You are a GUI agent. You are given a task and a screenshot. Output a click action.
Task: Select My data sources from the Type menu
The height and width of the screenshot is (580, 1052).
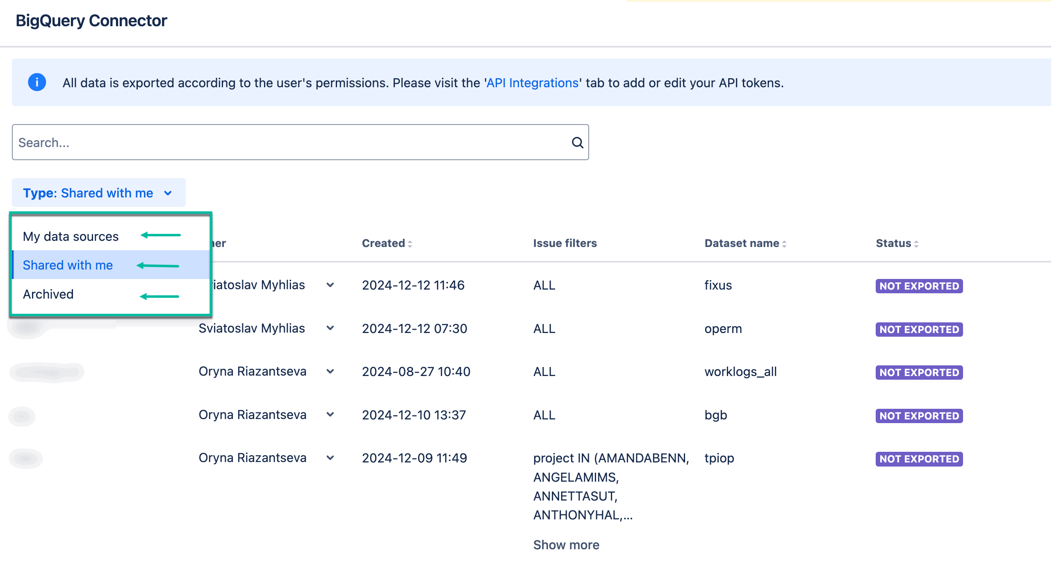pyautogui.click(x=71, y=236)
